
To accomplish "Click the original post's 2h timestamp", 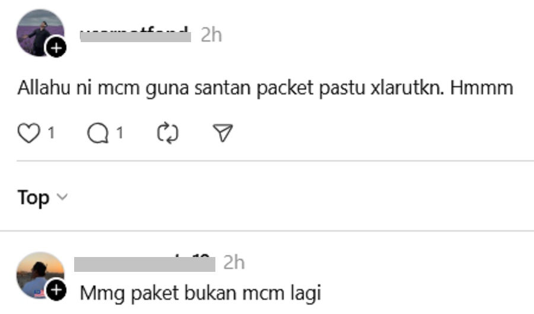I will point(211,35).
